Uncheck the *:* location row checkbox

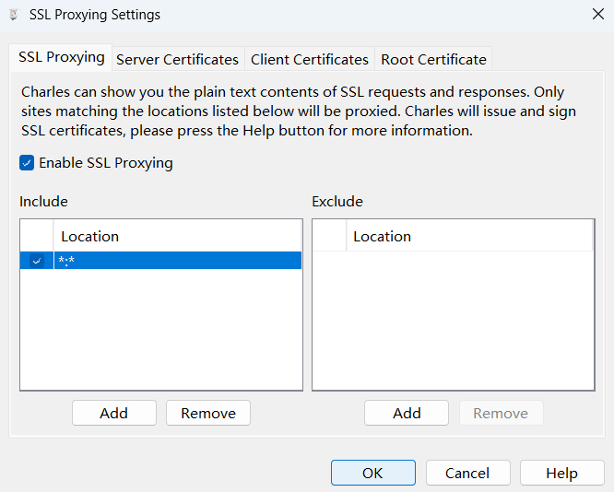click(x=37, y=261)
